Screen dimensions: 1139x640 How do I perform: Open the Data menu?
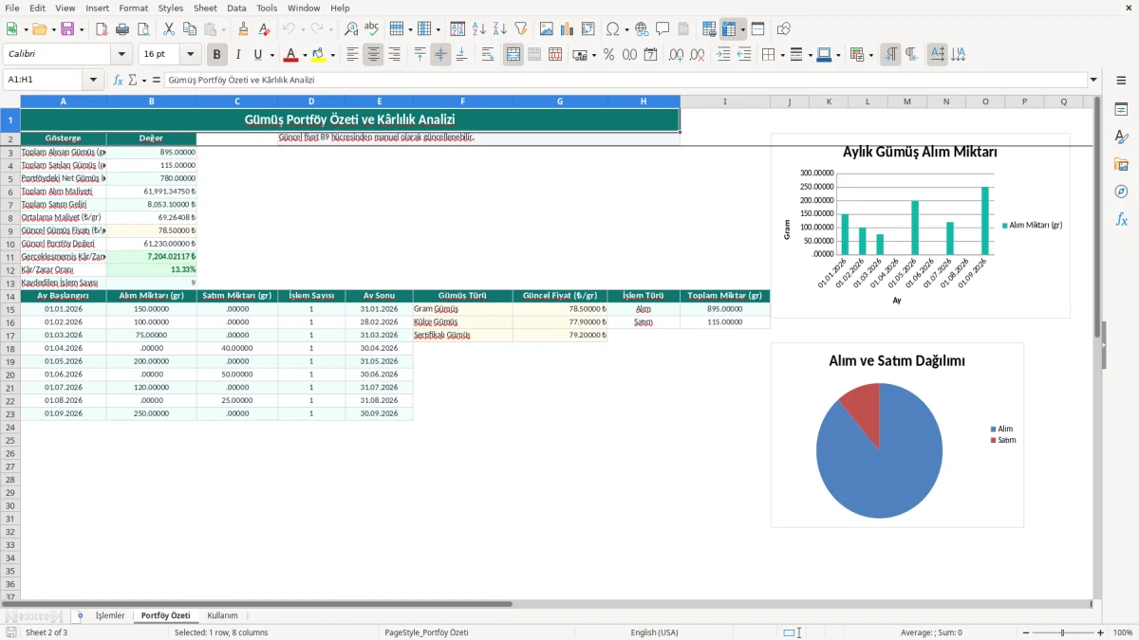236,8
